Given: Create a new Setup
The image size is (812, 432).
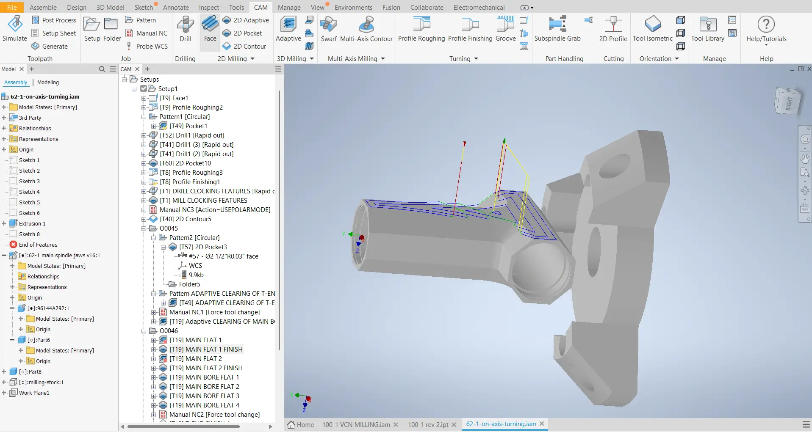Looking at the screenshot, I should pyautogui.click(x=92, y=29).
